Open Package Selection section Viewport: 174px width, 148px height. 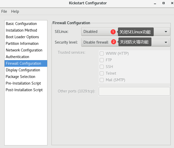coord(26,77)
